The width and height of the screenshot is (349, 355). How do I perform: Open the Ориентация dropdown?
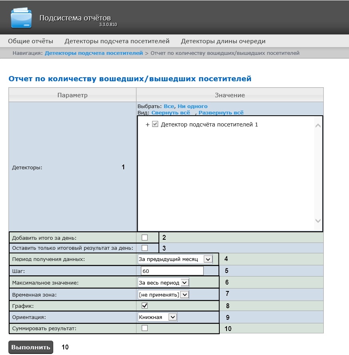pyautogui.click(x=157, y=317)
